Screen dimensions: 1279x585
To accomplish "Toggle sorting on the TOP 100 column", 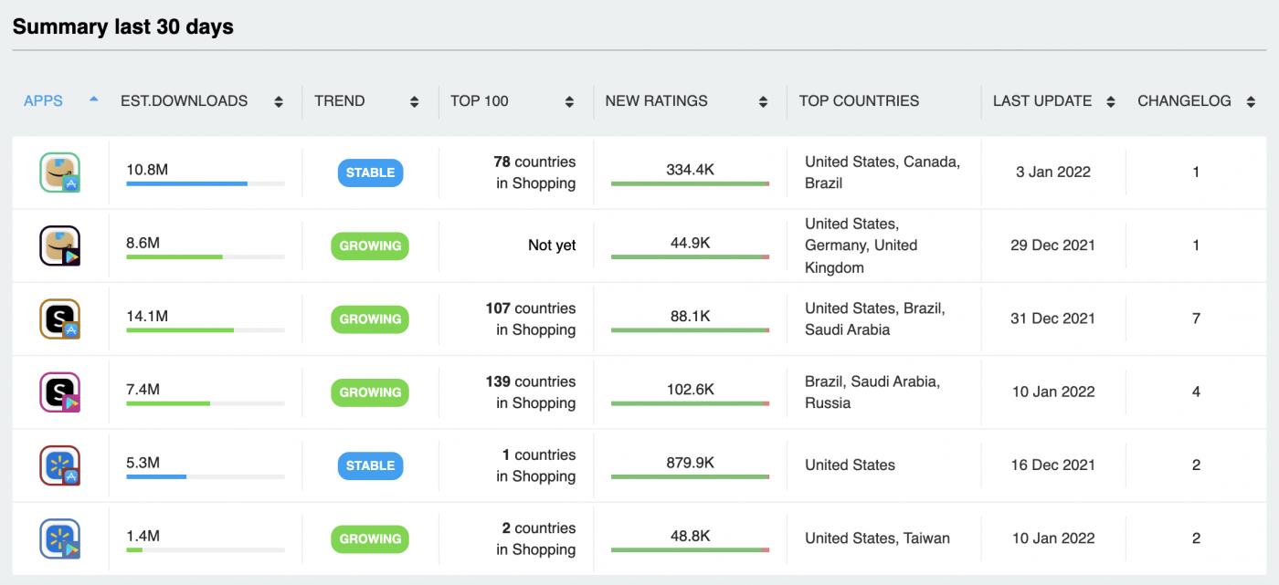I will tap(569, 101).
